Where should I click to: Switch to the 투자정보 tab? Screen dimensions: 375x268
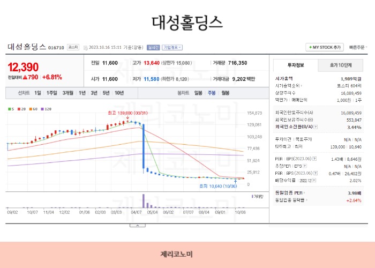click(296, 65)
